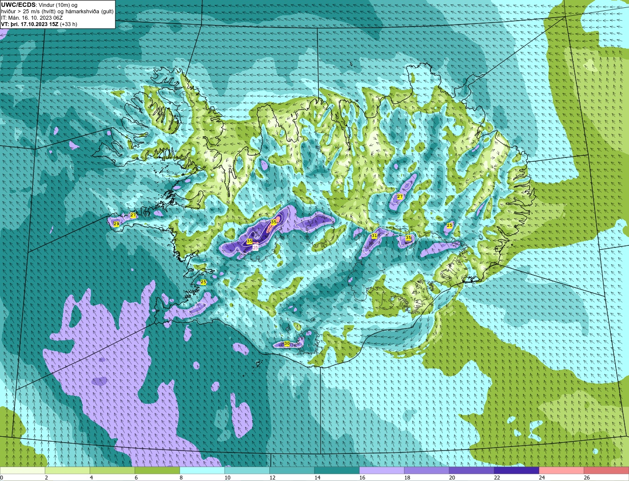Click the yellow 27 gust label in northern highlands
Viewport: 629px width, 481px height.
pyautogui.click(x=400, y=197)
